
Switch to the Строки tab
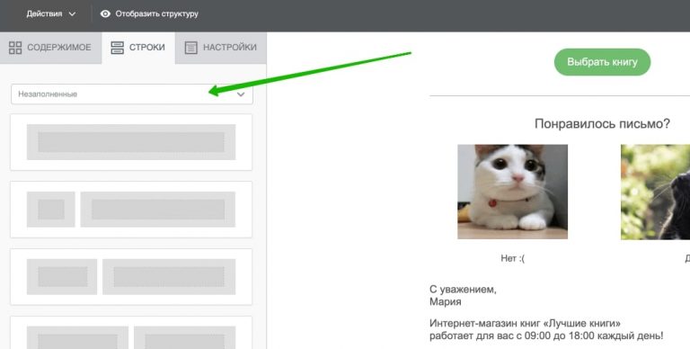(138, 48)
